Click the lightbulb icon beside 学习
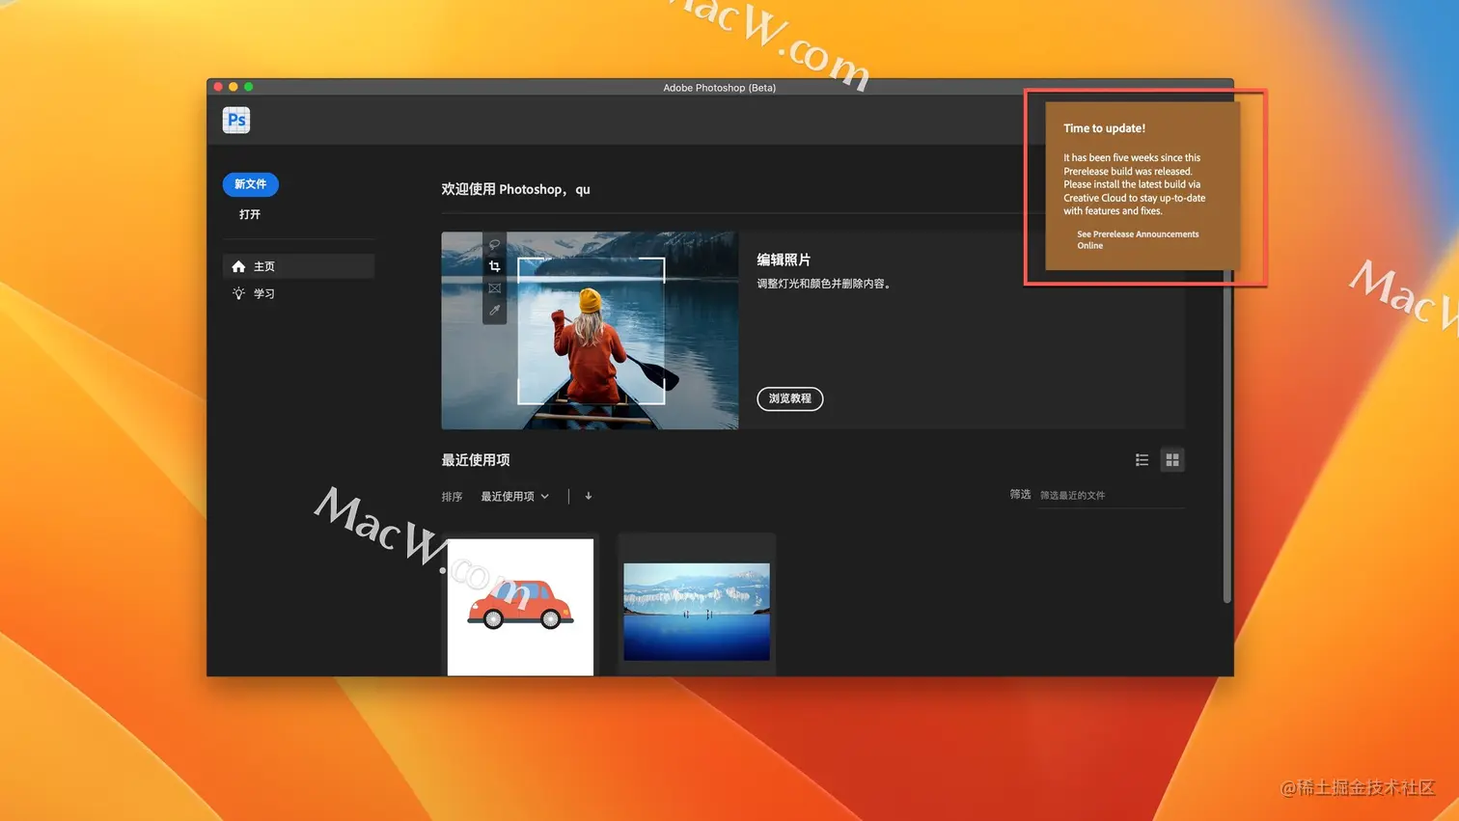Image resolution: width=1459 pixels, height=821 pixels. tap(238, 293)
